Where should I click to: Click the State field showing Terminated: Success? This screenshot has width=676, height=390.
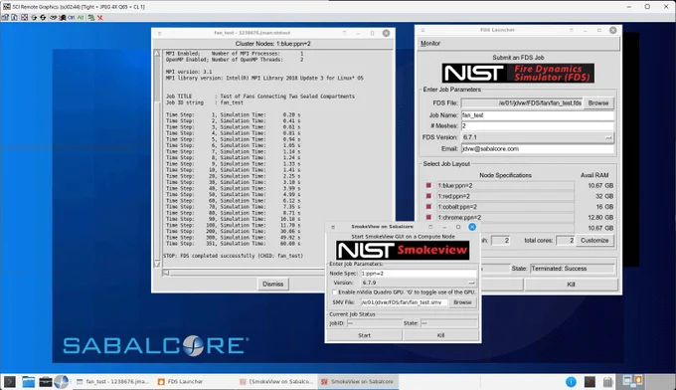tap(572, 269)
